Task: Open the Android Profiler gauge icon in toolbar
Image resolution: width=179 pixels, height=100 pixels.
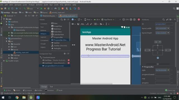Action: [x=55, y=9]
